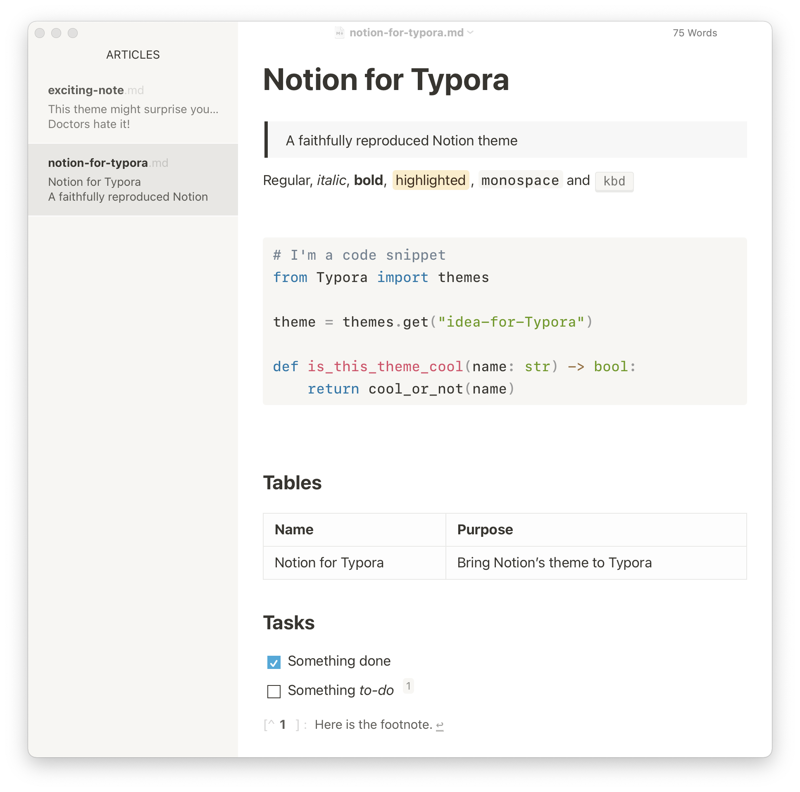Click the kbd key element
This screenshot has width=800, height=792.
click(614, 181)
